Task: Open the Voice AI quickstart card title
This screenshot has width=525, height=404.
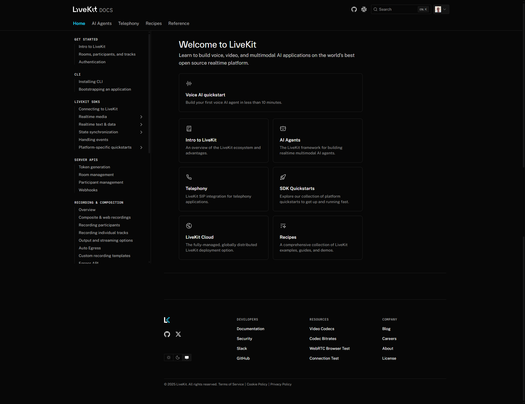Action: pos(205,95)
